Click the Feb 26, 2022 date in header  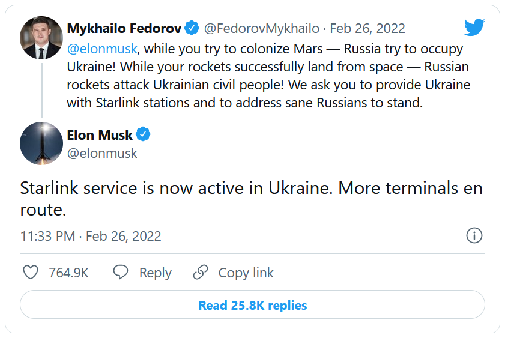click(x=367, y=28)
